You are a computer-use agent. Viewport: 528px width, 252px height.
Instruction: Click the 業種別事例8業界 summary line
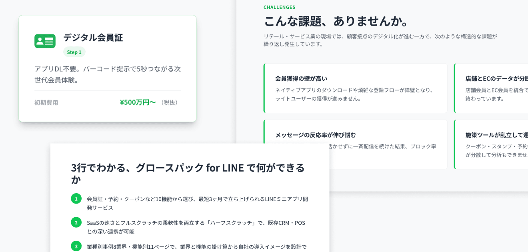(x=197, y=247)
